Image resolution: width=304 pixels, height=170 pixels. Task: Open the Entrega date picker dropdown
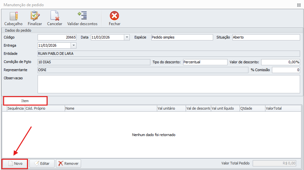[x=74, y=45]
